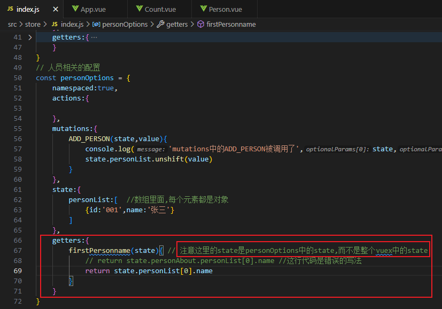Click 'state.personList.unshift(value)' on line 58
This screenshot has height=309, width=442.
(x=149, y=159)
